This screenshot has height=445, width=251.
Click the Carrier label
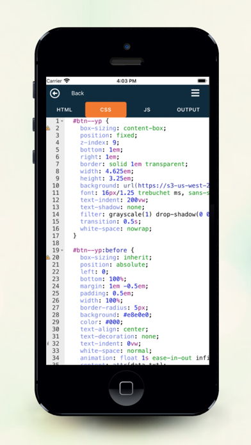pos(54,81)
